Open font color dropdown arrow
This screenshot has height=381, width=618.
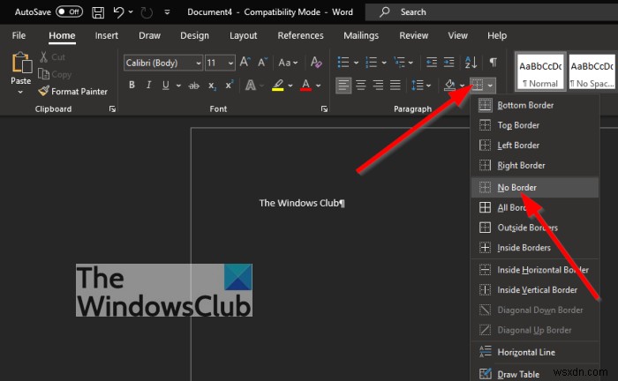pyautogui.click(x=319, y=86)
